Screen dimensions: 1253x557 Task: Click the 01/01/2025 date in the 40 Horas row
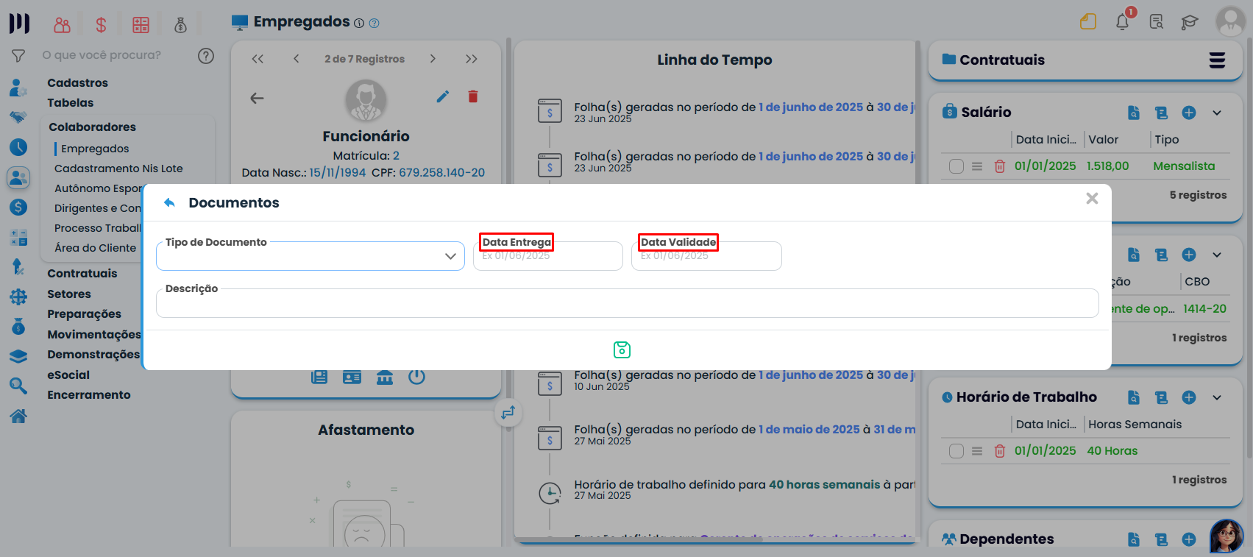pos(1045,451)
